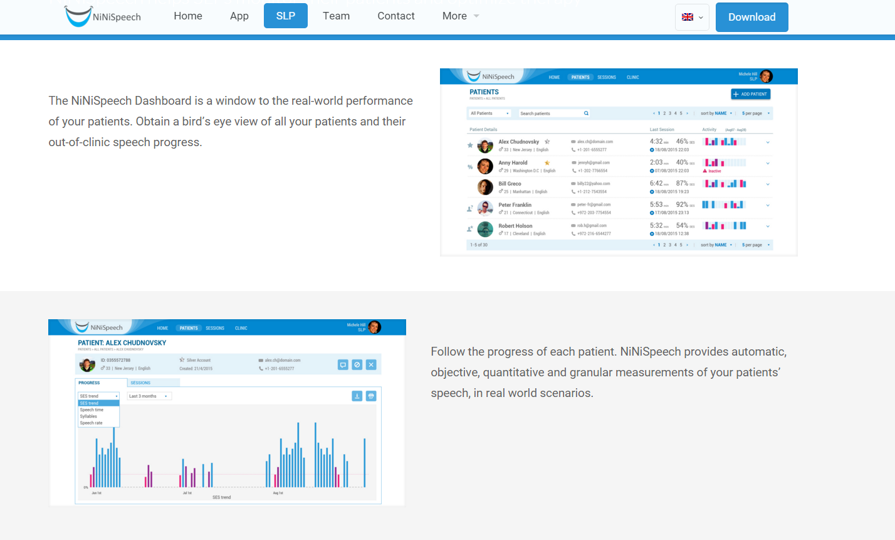Open the UK flag language selector
This screenshot has width=895, height=540.
[x=692, y=17]
